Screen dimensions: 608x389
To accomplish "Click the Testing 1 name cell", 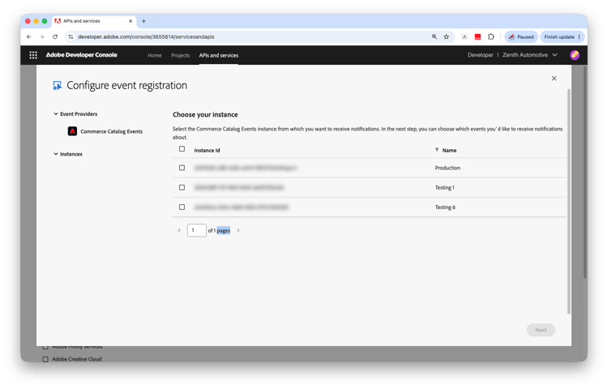I will point(444,187).
